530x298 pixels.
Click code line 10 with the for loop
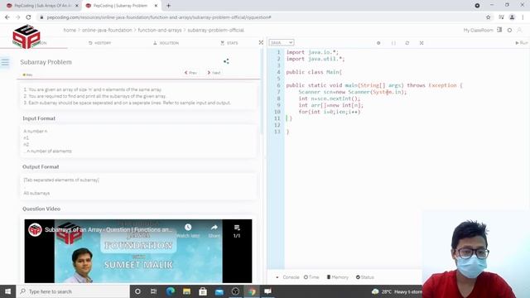coord(330,112)
